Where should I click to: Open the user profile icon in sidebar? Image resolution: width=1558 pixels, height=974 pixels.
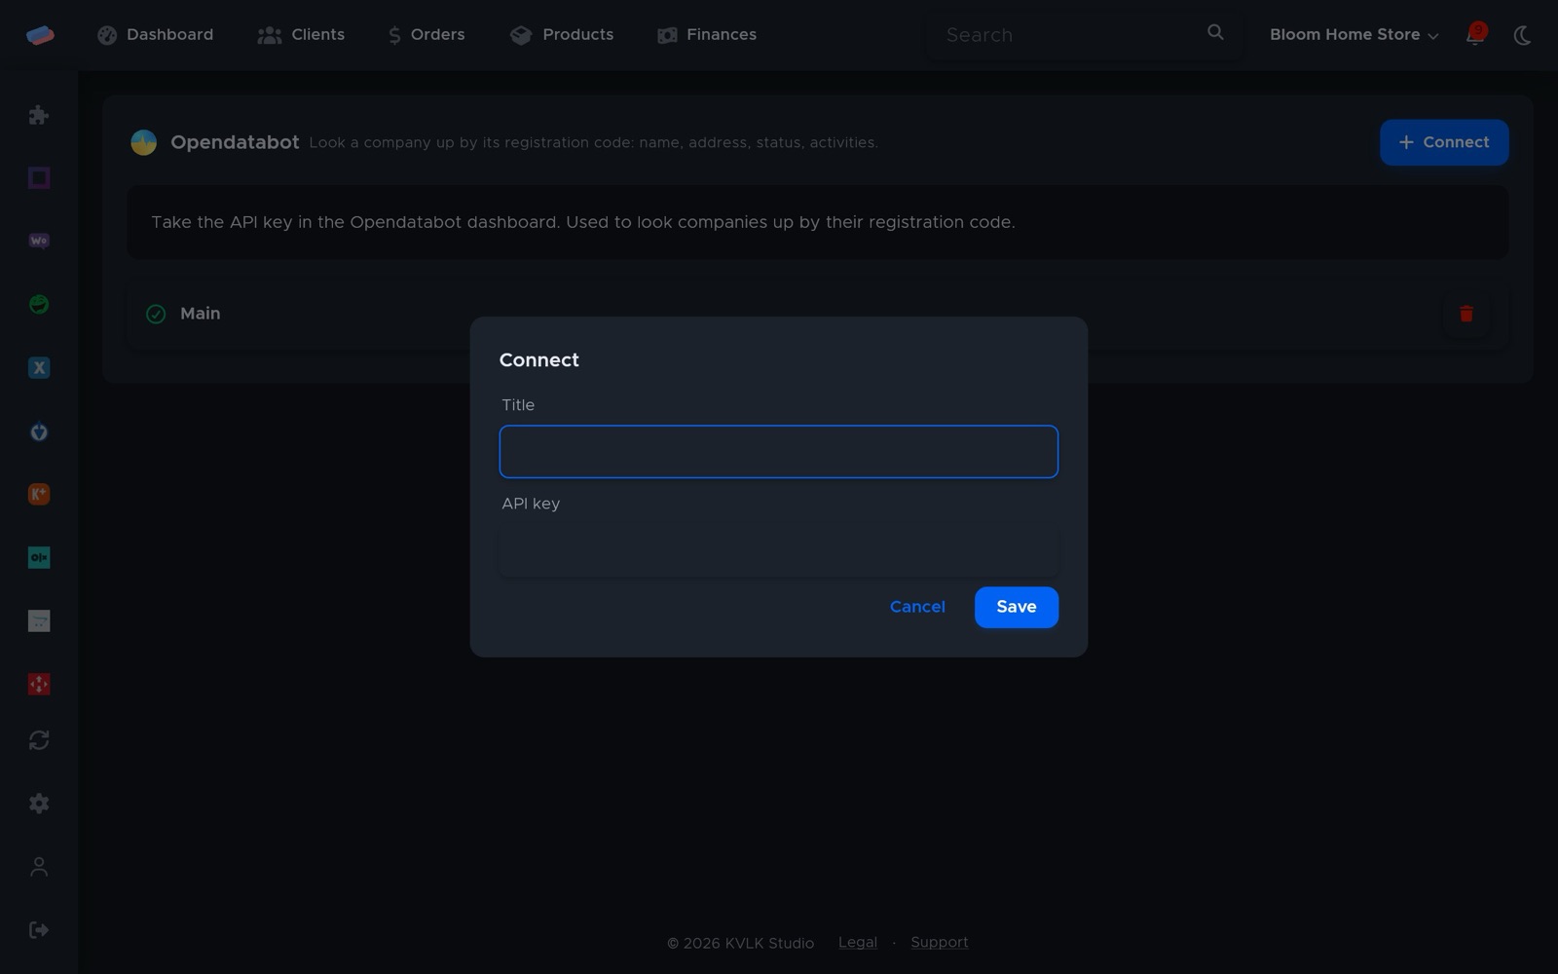point(39,867)
